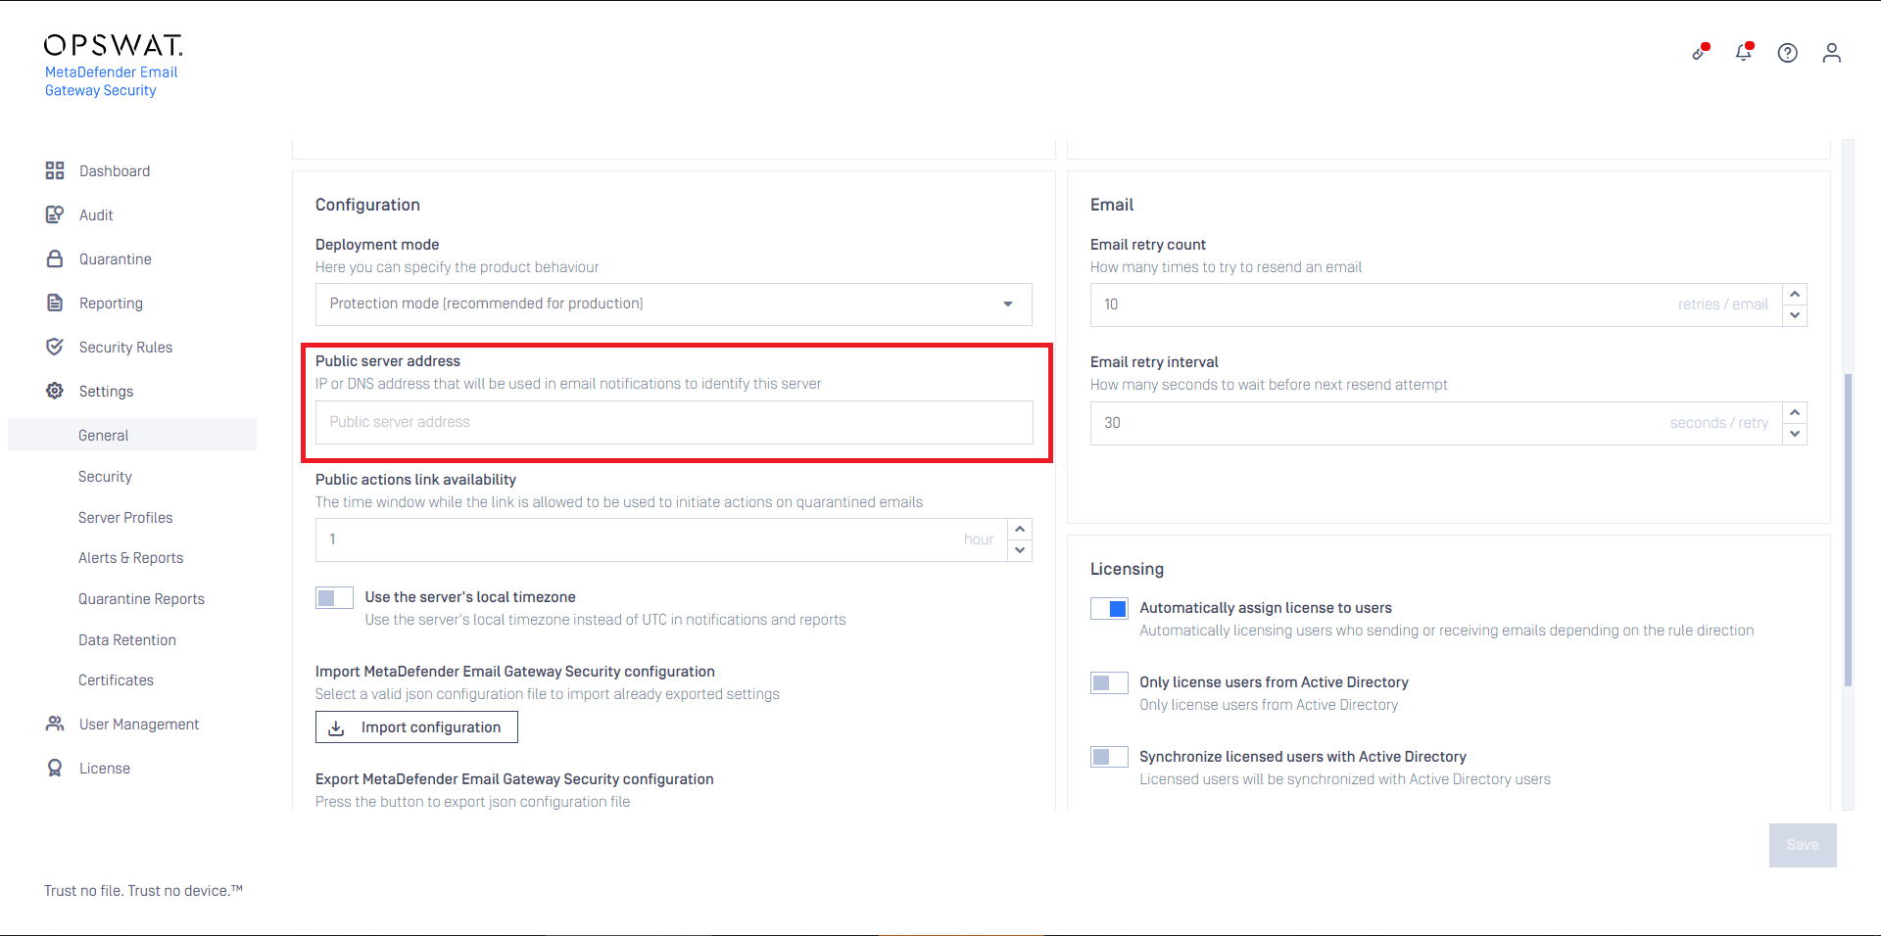Open the user account icon
This screenshot has width=1881, height=936.
click(1832, 53)
